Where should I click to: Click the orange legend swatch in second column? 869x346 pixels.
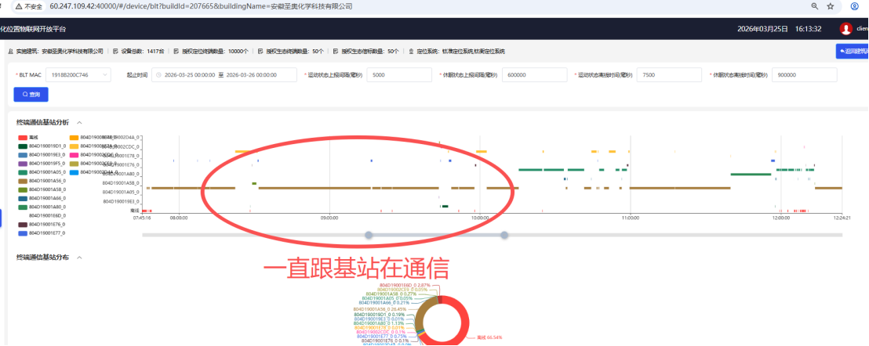[74, 137]
